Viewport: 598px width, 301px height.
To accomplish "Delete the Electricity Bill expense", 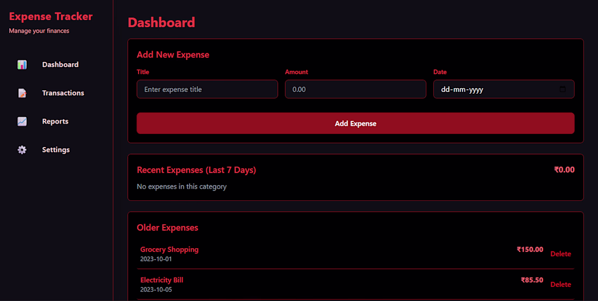I will coord(560,285).
